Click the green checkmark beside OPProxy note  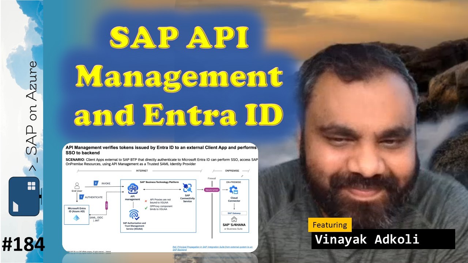[x=146, y=208]
